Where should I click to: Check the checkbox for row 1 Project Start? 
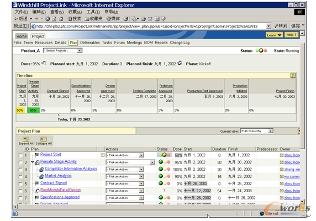(20, 155)
